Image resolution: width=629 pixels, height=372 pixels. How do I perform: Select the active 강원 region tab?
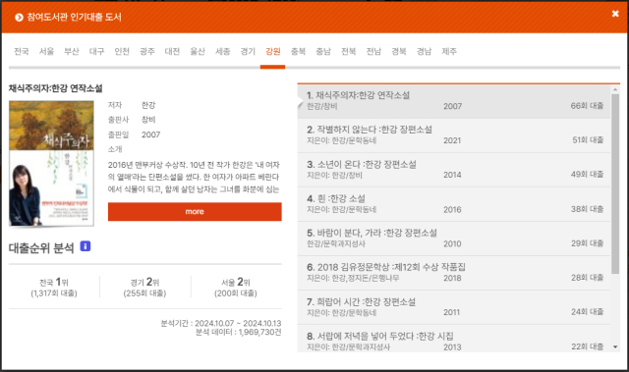pos(273,51)
